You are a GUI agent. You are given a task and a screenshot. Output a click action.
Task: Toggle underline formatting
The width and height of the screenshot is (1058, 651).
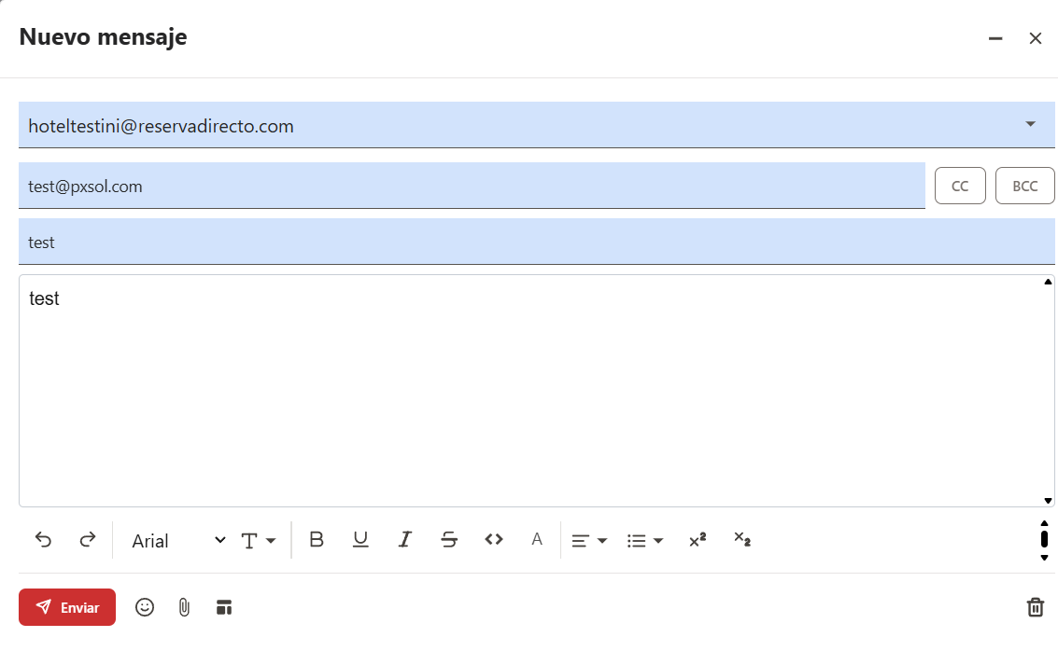pyautogui.click(x=360, y=540)
